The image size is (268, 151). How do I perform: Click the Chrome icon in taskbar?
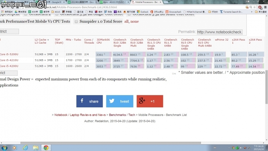(46, 148)
